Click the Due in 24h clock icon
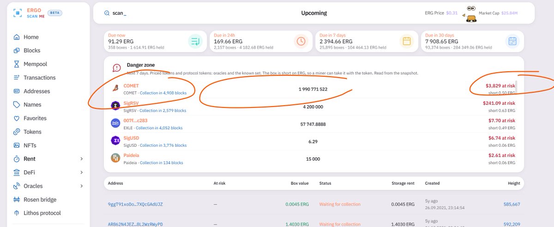The image size is (554, 227). tap(301, 41)
